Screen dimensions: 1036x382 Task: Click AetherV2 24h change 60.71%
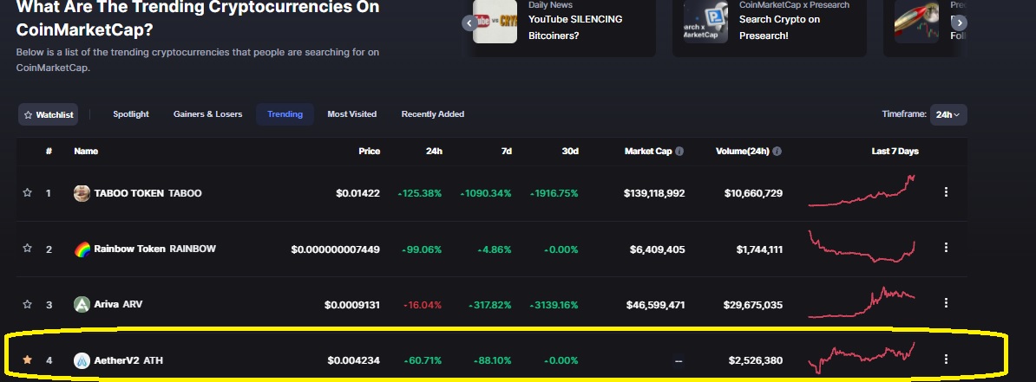[x=423, y=360]
